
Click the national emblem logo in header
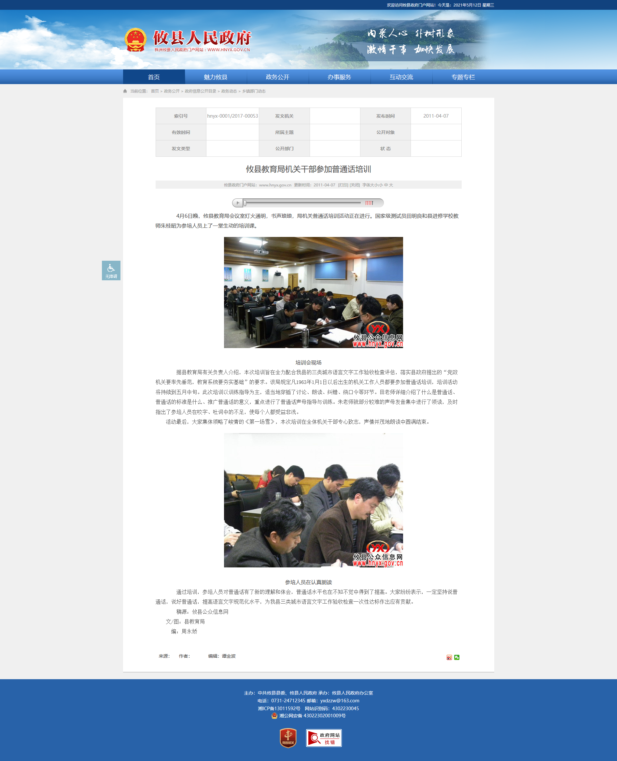point(135,40)
